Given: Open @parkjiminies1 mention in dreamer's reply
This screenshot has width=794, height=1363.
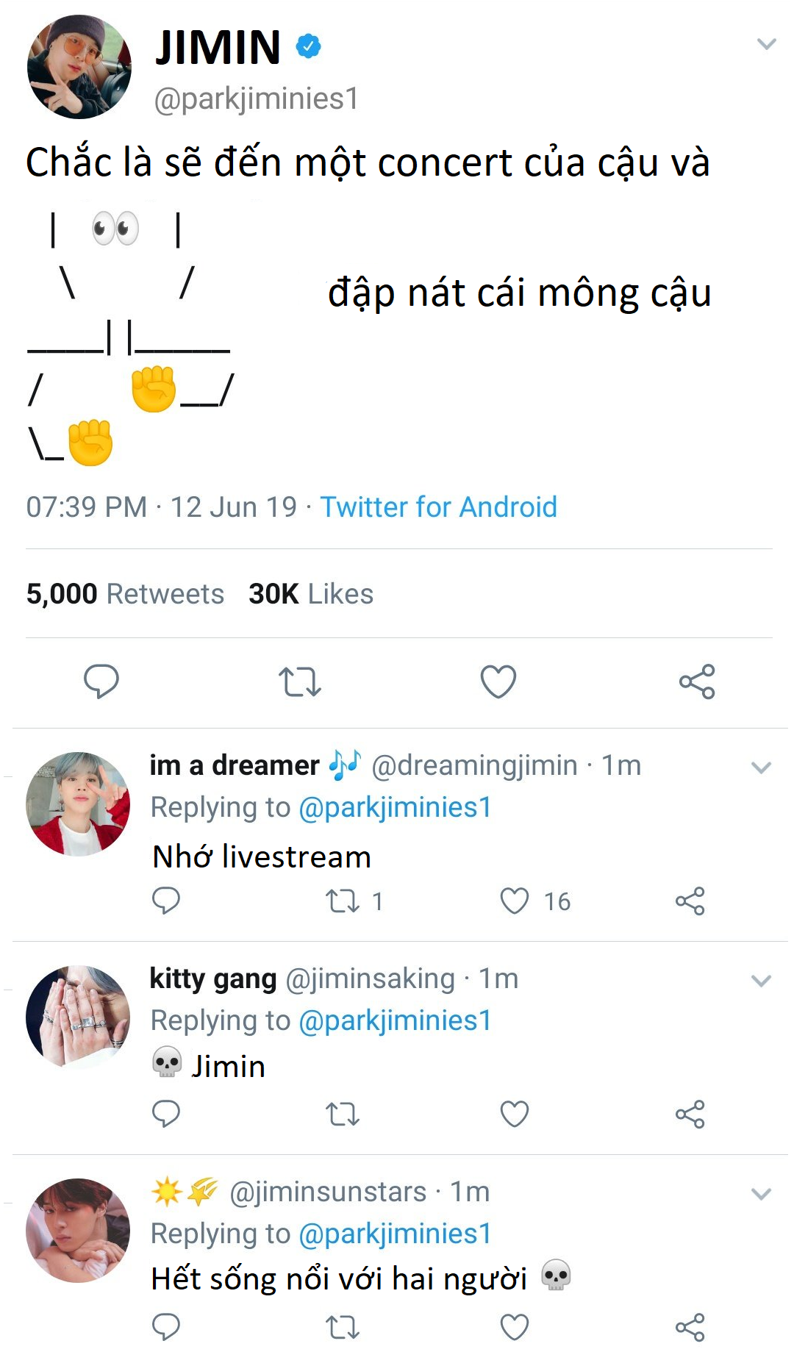Looking at the screenshot, I should point(395,807).
